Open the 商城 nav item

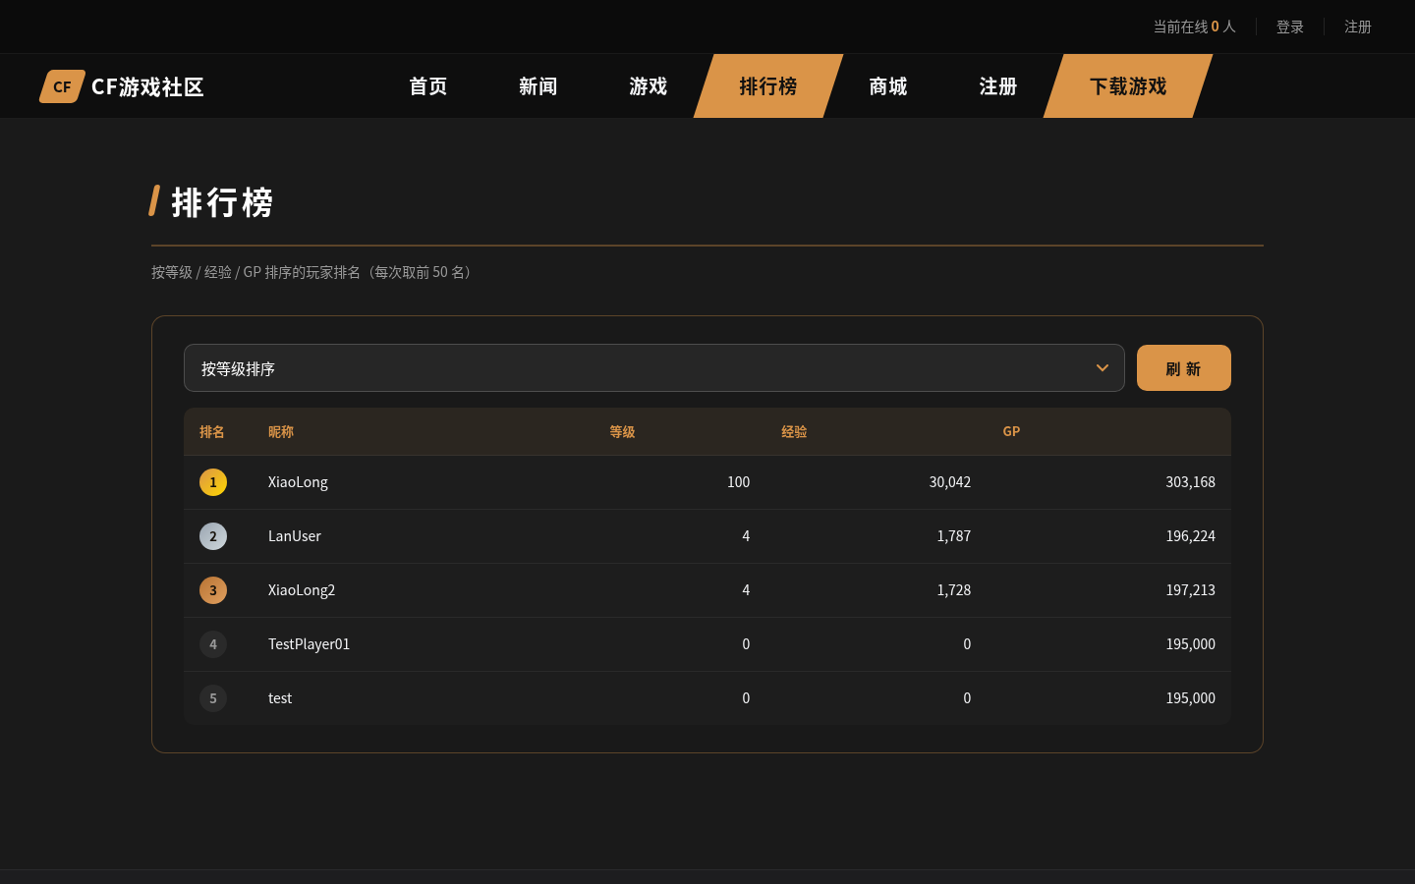888,86
